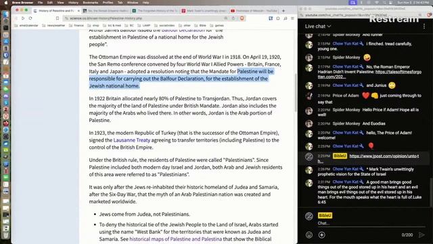Click Price of Adam's avatar in chat

tap(309, 96)
